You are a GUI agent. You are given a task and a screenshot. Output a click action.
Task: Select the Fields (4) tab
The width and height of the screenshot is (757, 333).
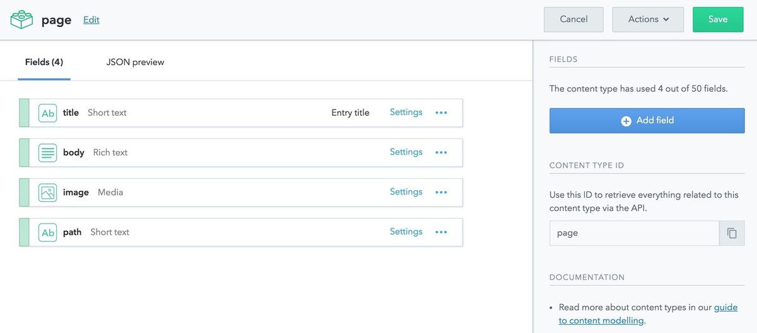(44, 62)
